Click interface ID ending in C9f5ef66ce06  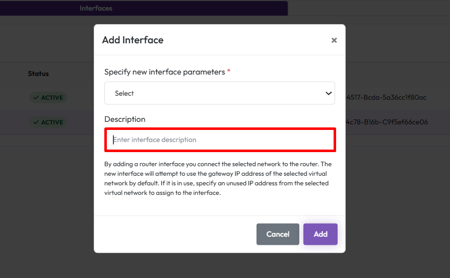tap(387, 122)
